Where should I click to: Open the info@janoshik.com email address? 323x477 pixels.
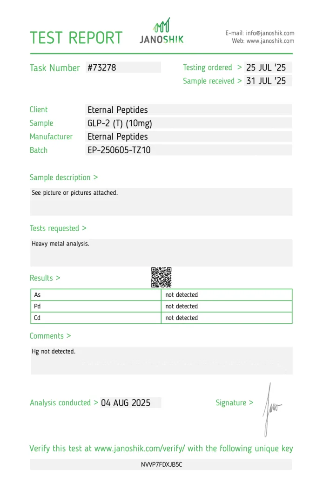(270, 33)
